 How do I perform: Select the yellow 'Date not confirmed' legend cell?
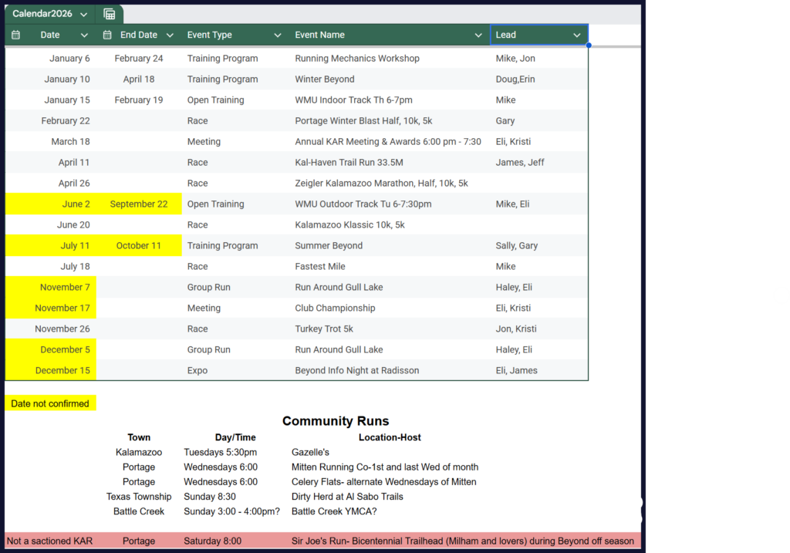point(50,403)
